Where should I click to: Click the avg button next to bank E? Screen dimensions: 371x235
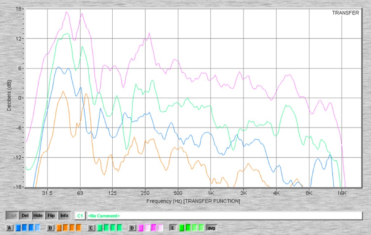211,228
